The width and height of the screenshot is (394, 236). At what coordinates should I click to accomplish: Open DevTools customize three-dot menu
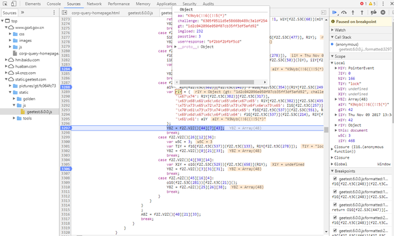pyautogui.click(x=383, y=4)
